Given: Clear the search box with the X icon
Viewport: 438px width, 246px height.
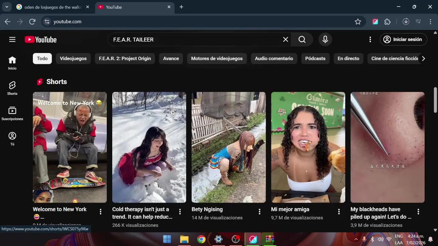Looking at the screenshot, I should coord(285,40).
